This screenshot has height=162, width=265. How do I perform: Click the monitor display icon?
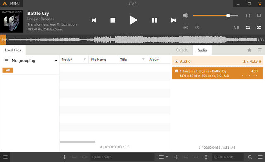pyautogui.click(x=259, y=16)
